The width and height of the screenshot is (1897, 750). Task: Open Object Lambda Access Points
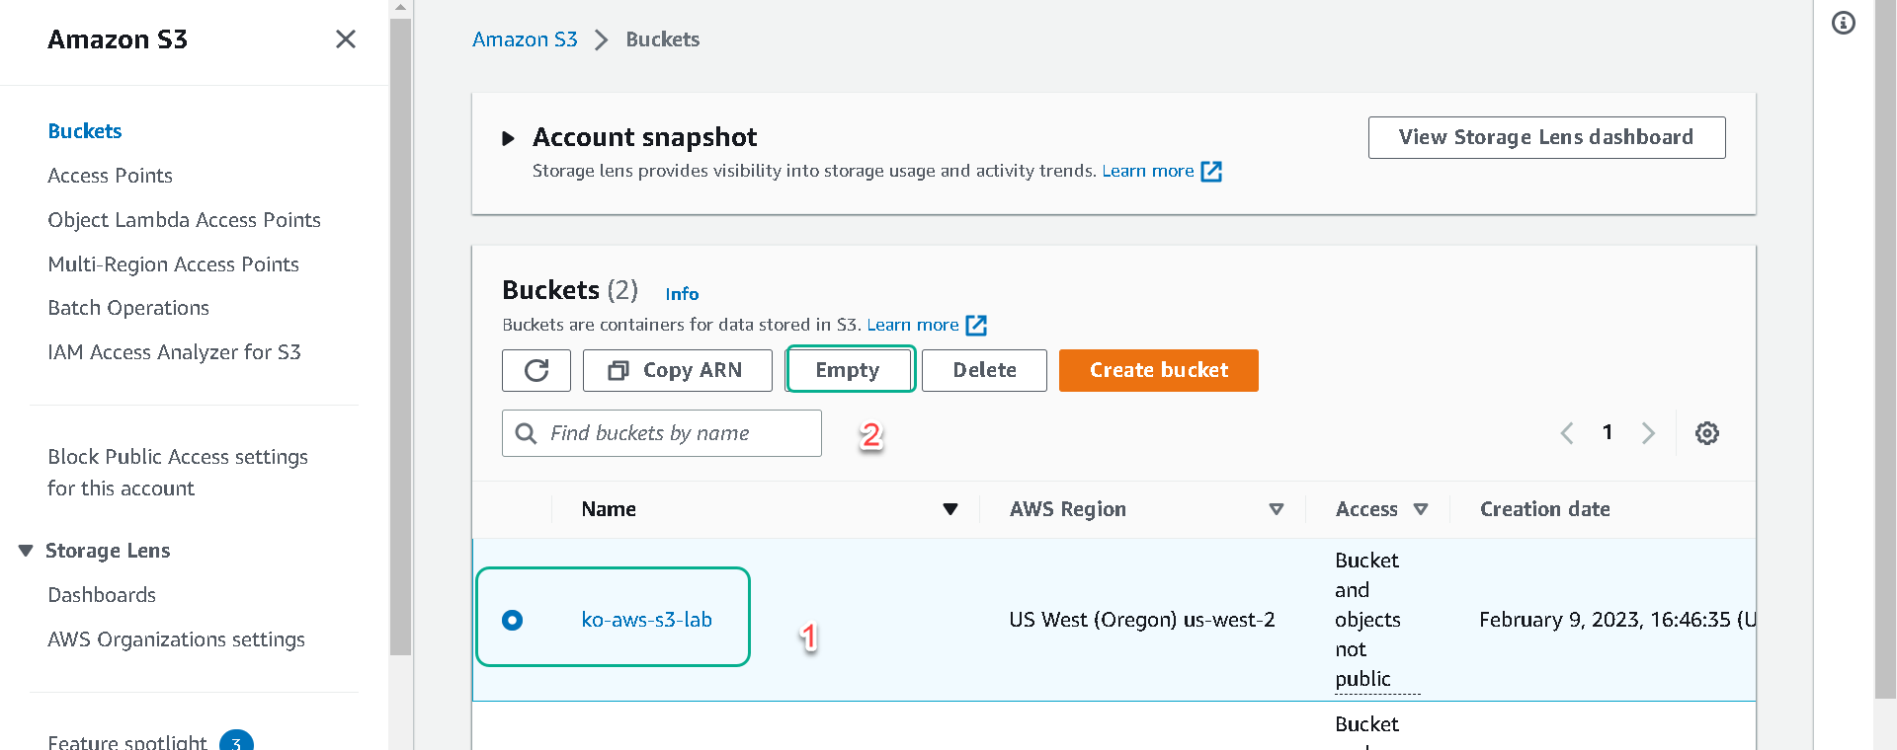[184, 220]
